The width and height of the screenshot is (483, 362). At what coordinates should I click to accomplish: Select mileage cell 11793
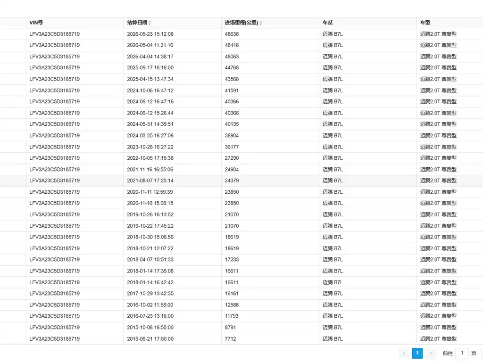[232, 316]
